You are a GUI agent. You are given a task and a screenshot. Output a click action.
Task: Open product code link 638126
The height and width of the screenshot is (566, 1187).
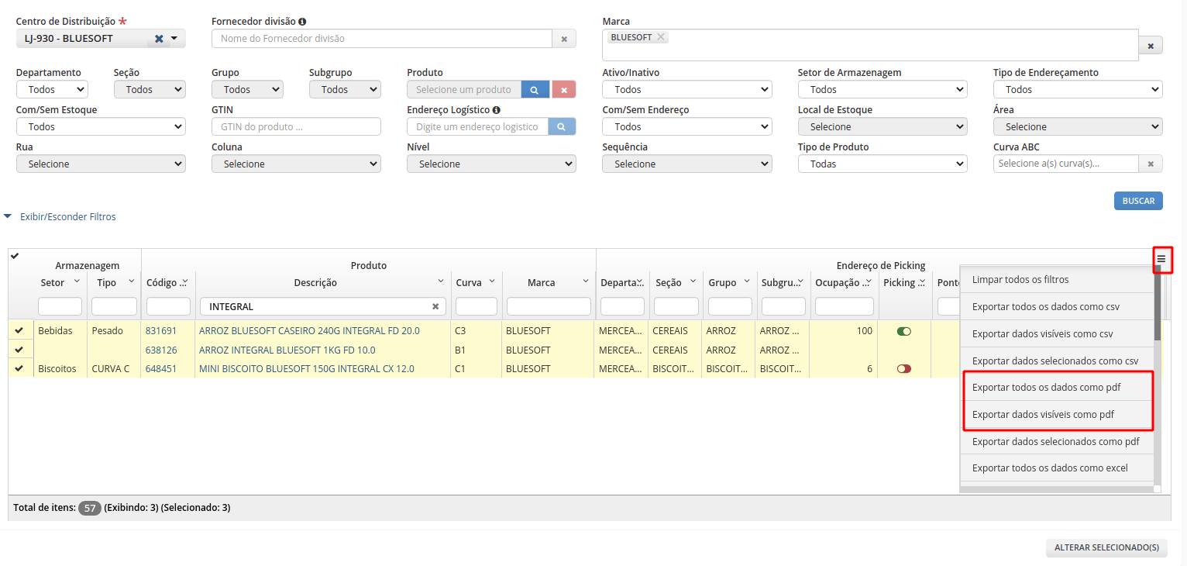(161, 350)
